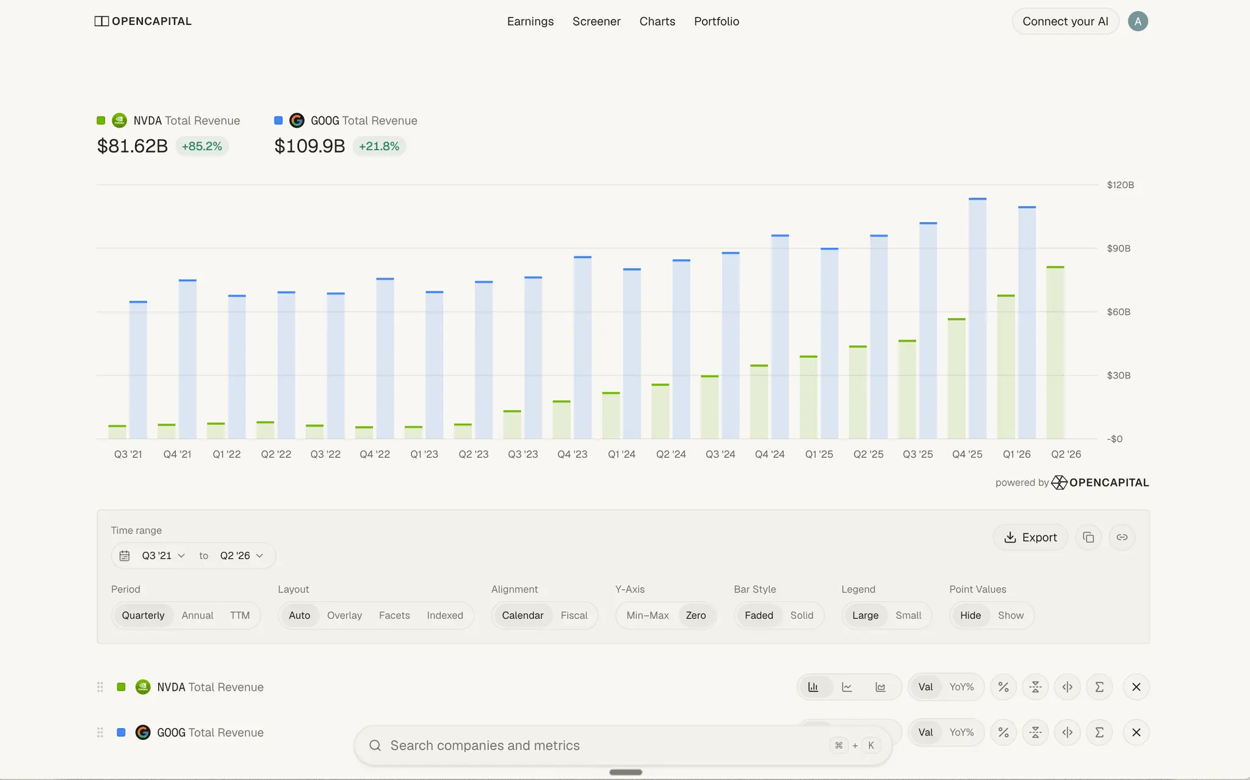Select Hide point values
1250x780 pixels.
[970, 615]
